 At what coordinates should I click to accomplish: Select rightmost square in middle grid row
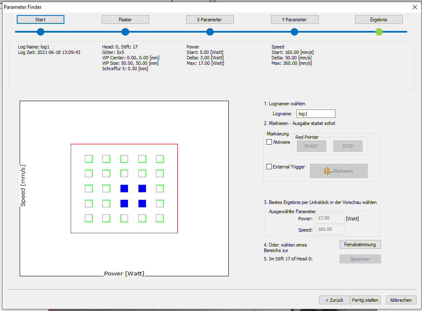click(x=160, y=189)
